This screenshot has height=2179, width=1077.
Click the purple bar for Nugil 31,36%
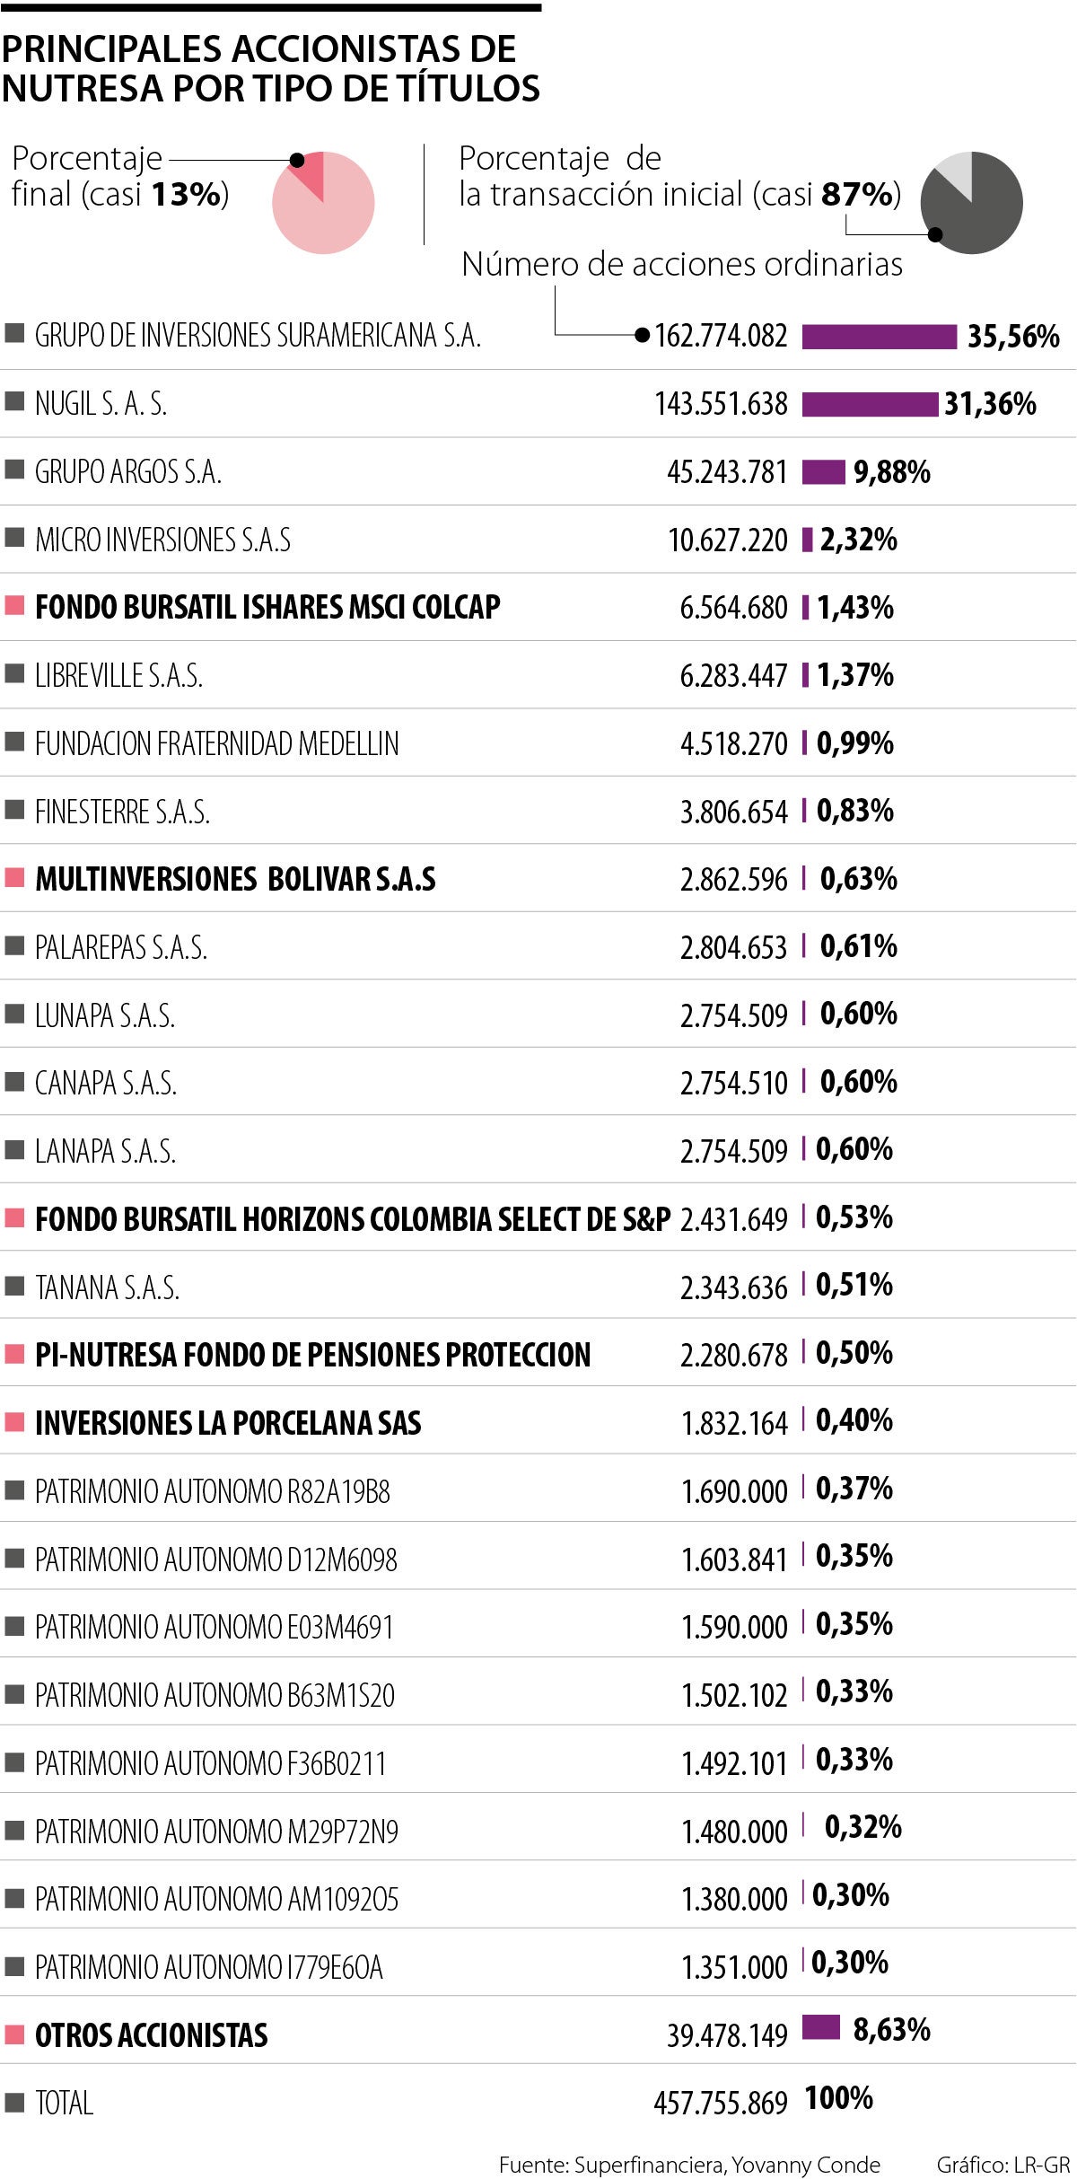click(870, 404)
